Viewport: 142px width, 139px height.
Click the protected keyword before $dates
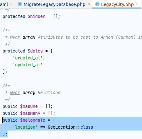[x=14, y=51]
